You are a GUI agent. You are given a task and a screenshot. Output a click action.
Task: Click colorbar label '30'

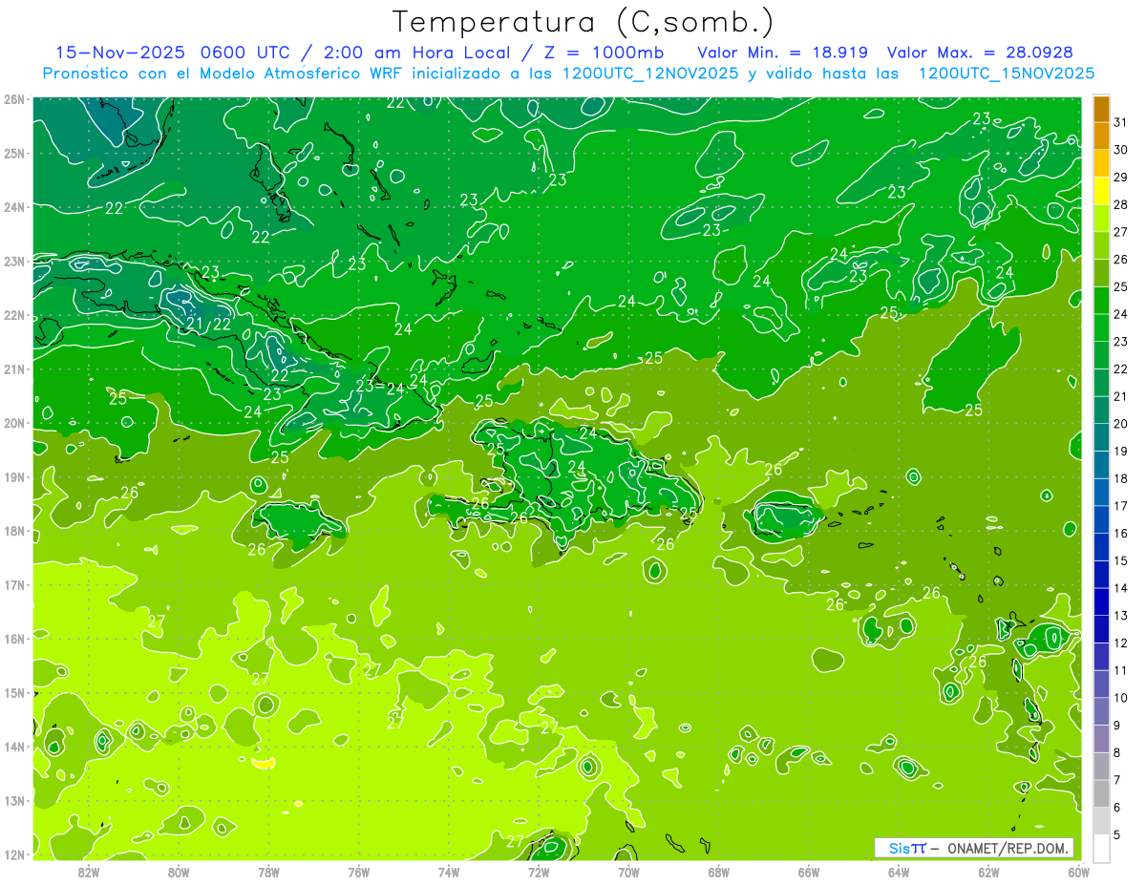point(1120,150)
